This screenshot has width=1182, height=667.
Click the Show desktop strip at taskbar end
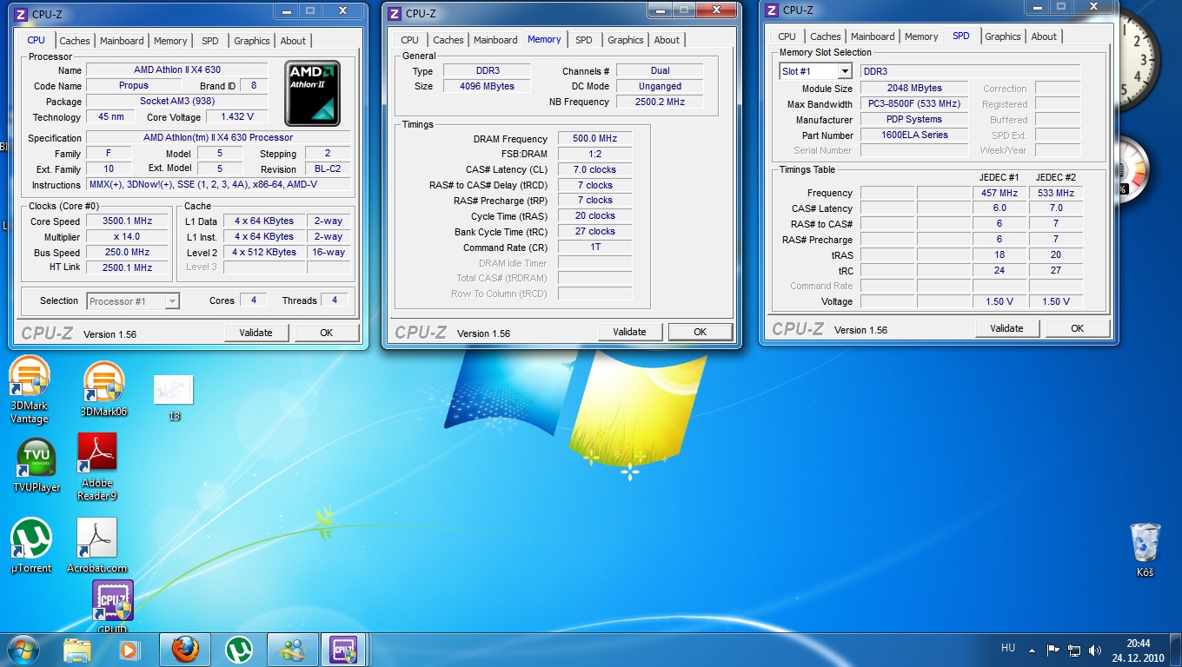(1176, 650)
